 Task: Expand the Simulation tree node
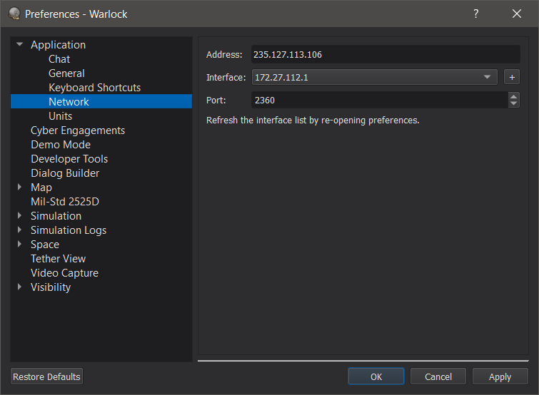(19, 215)
